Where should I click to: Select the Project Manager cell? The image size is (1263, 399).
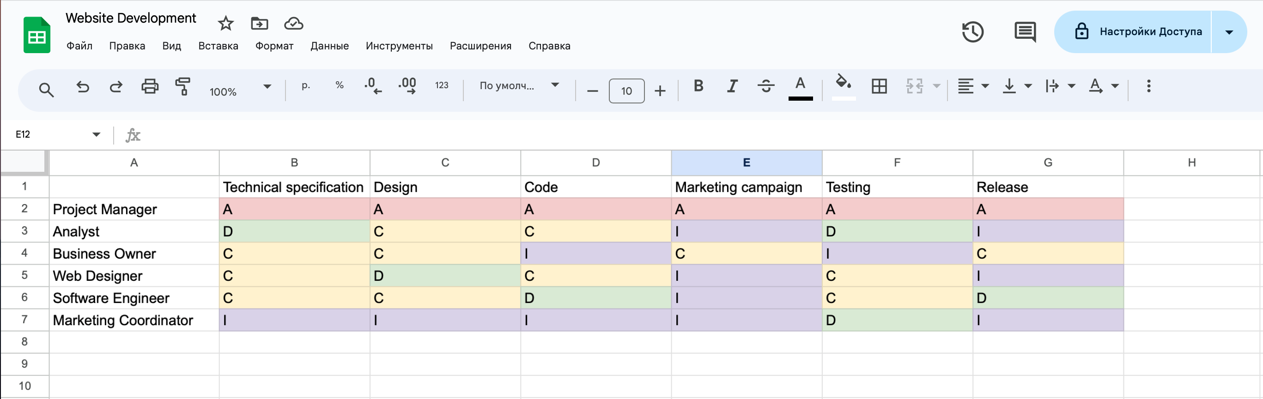click(x=134, y=209)
